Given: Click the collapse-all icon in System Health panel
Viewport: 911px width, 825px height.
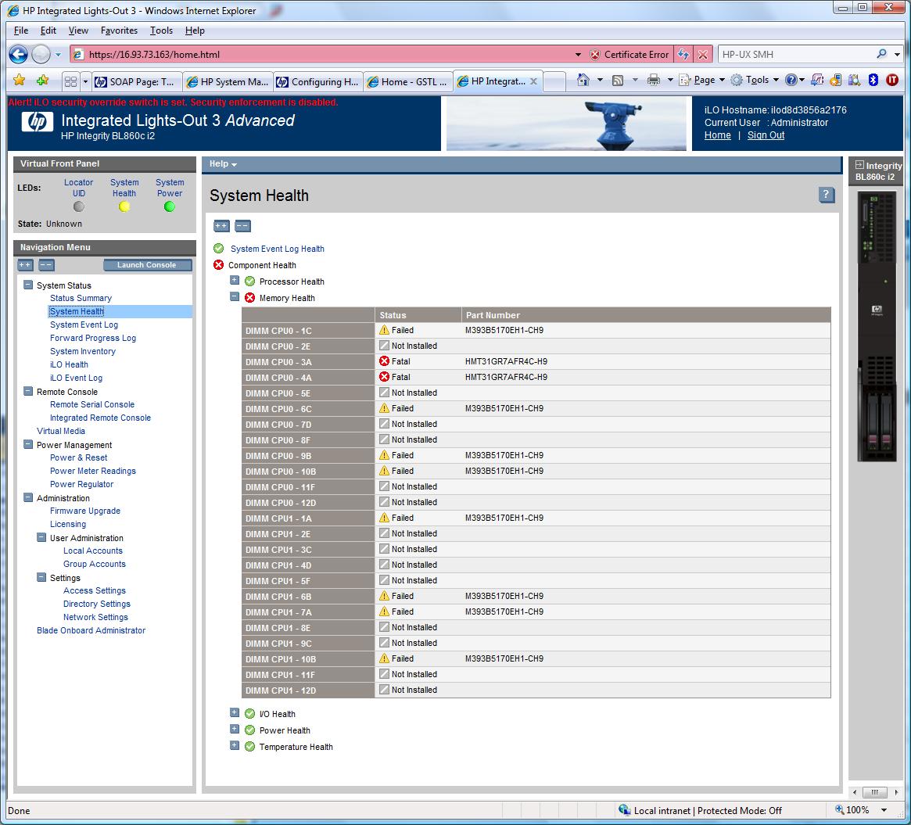Looking at the screenshot, I should 242,226.
